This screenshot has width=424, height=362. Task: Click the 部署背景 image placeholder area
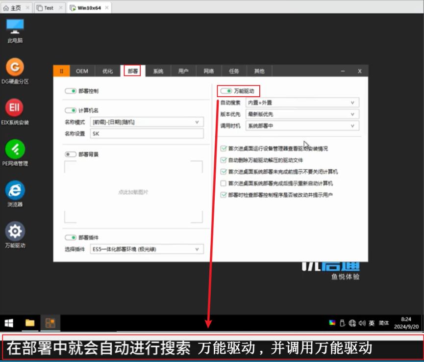point(133,192)
